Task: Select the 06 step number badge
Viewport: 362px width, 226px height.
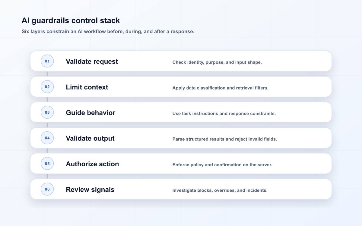Action: [47, 189]
